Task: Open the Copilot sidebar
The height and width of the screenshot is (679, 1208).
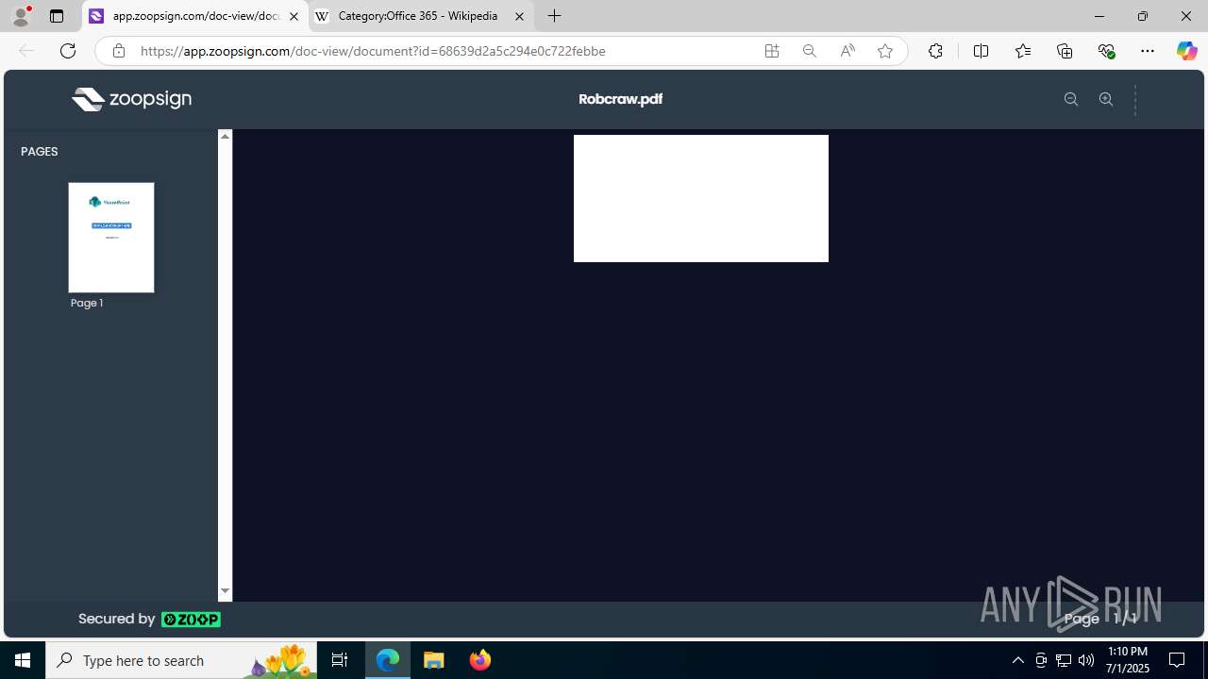Action: (x=1186, y=51)
